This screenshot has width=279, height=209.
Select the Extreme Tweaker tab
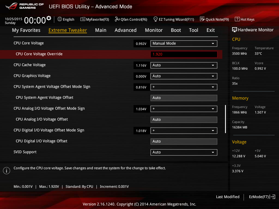coord(68,30)
